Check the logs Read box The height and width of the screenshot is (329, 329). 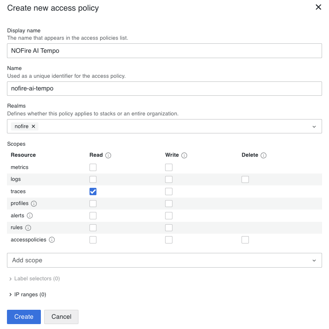point(93,179)
